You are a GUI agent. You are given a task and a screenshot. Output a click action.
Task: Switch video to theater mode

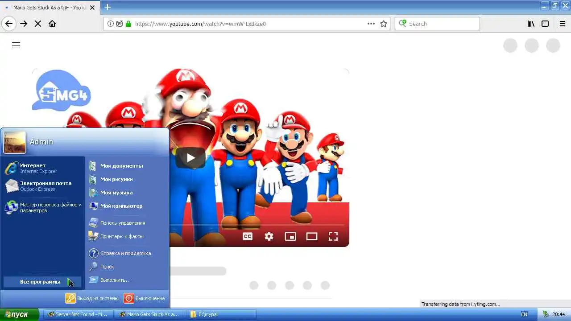click(x=312, y=236)
